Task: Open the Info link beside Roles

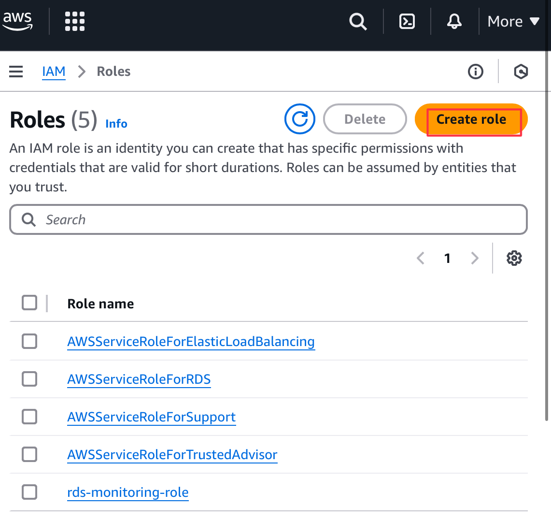Action: tap(116, 124)
